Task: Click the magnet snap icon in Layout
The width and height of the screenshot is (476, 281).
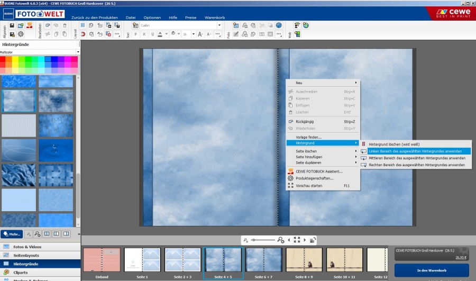Action: pos(83,34)
